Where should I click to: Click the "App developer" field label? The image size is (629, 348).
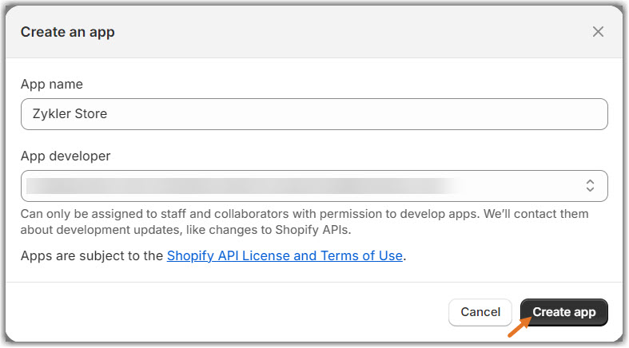pos(66,156)
